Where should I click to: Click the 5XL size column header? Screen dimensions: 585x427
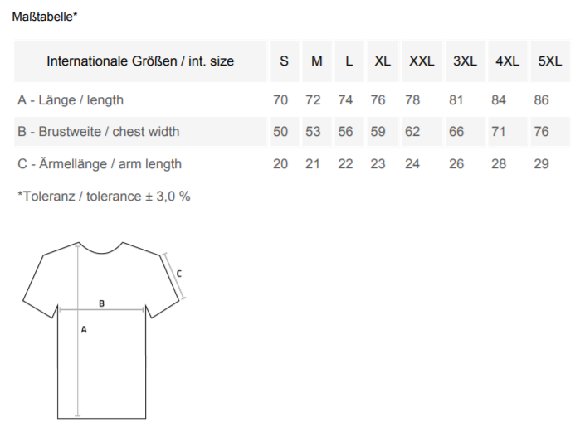click(550, 61)
